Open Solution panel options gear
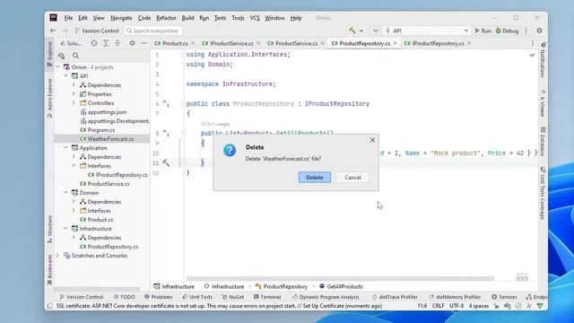Viewport: 574px width, 323px height. 132,43
